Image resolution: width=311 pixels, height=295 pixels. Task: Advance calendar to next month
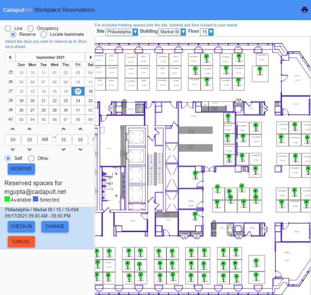pos(90,57)
